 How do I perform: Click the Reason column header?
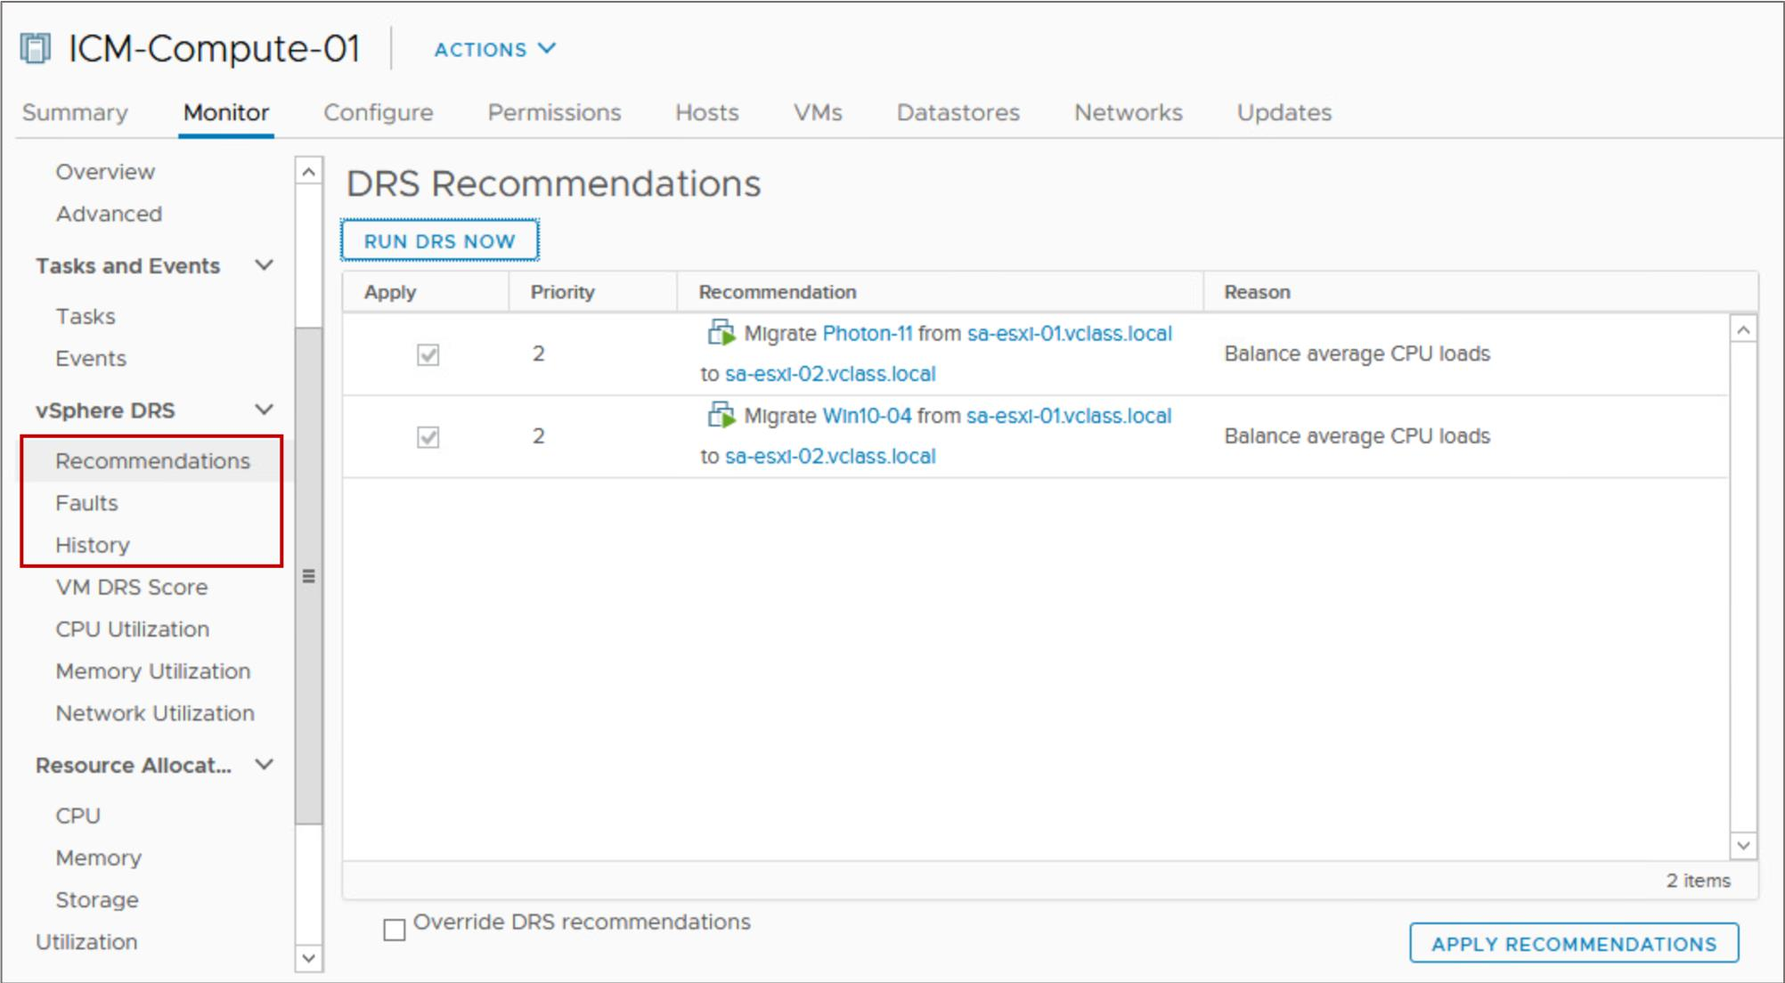coord(1257,292)
